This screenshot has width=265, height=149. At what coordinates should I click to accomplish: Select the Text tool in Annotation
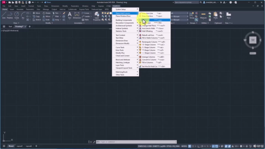pyautogui.click(x=70, y=15)
